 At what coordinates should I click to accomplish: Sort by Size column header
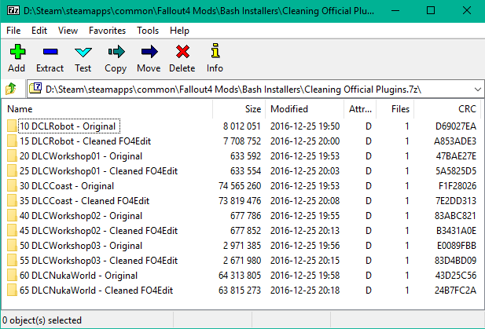click(239, 109)
